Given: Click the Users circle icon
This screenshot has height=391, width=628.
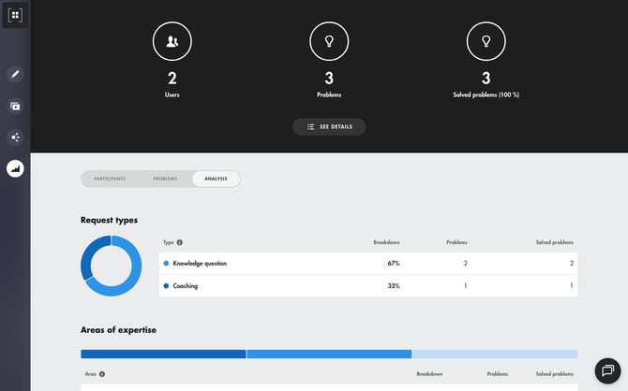Looking at the screenshot, I should pos(172,41).
